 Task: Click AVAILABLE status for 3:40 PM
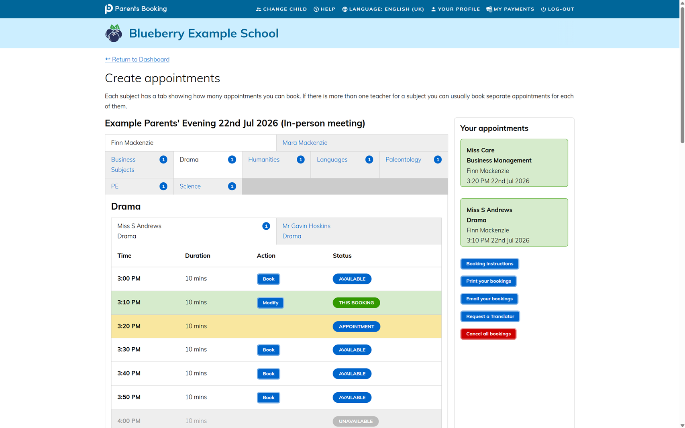352,374
